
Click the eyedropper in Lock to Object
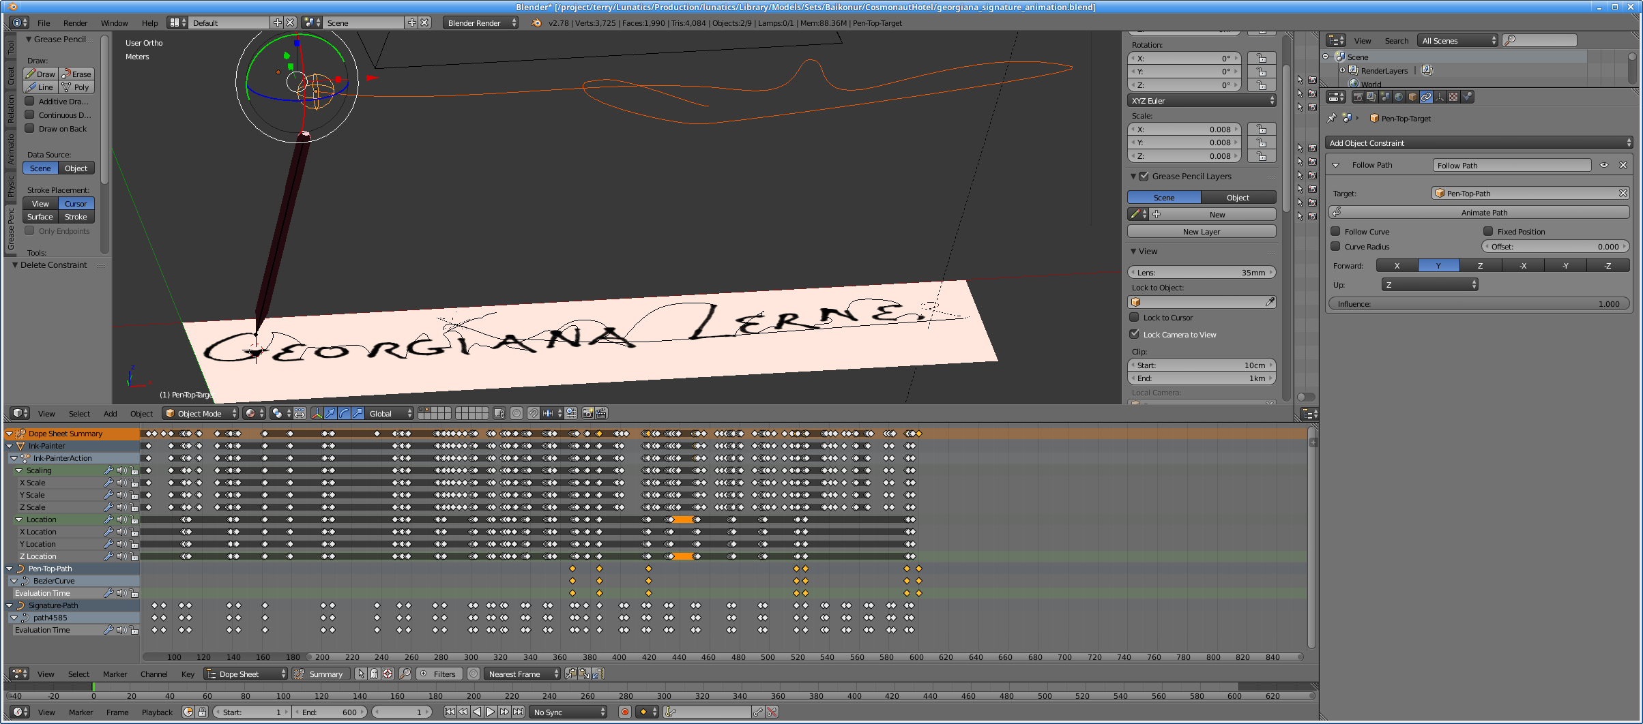(x=1269, y=302)
